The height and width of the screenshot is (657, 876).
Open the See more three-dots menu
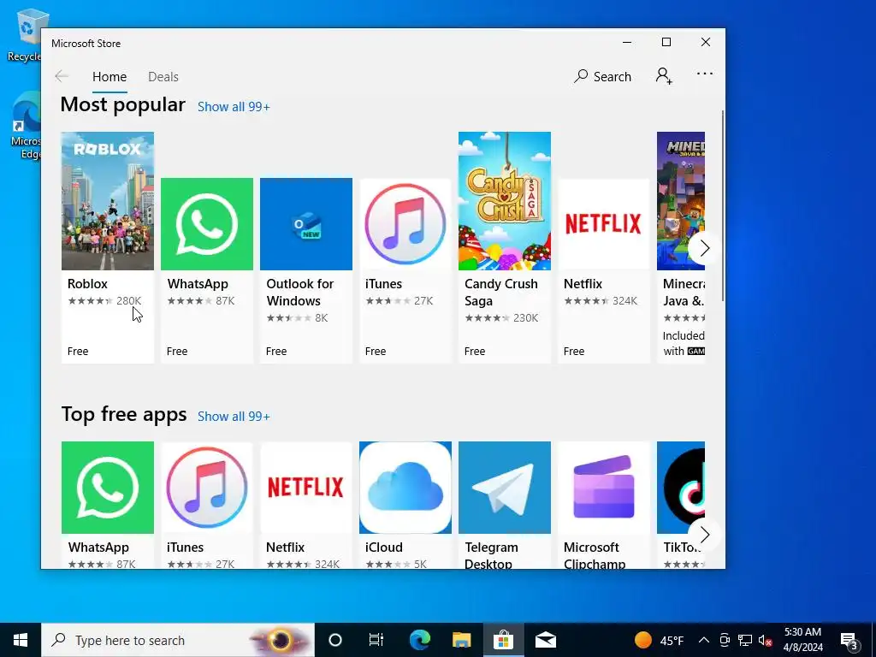pyautogui.click(x=705, y=74)
